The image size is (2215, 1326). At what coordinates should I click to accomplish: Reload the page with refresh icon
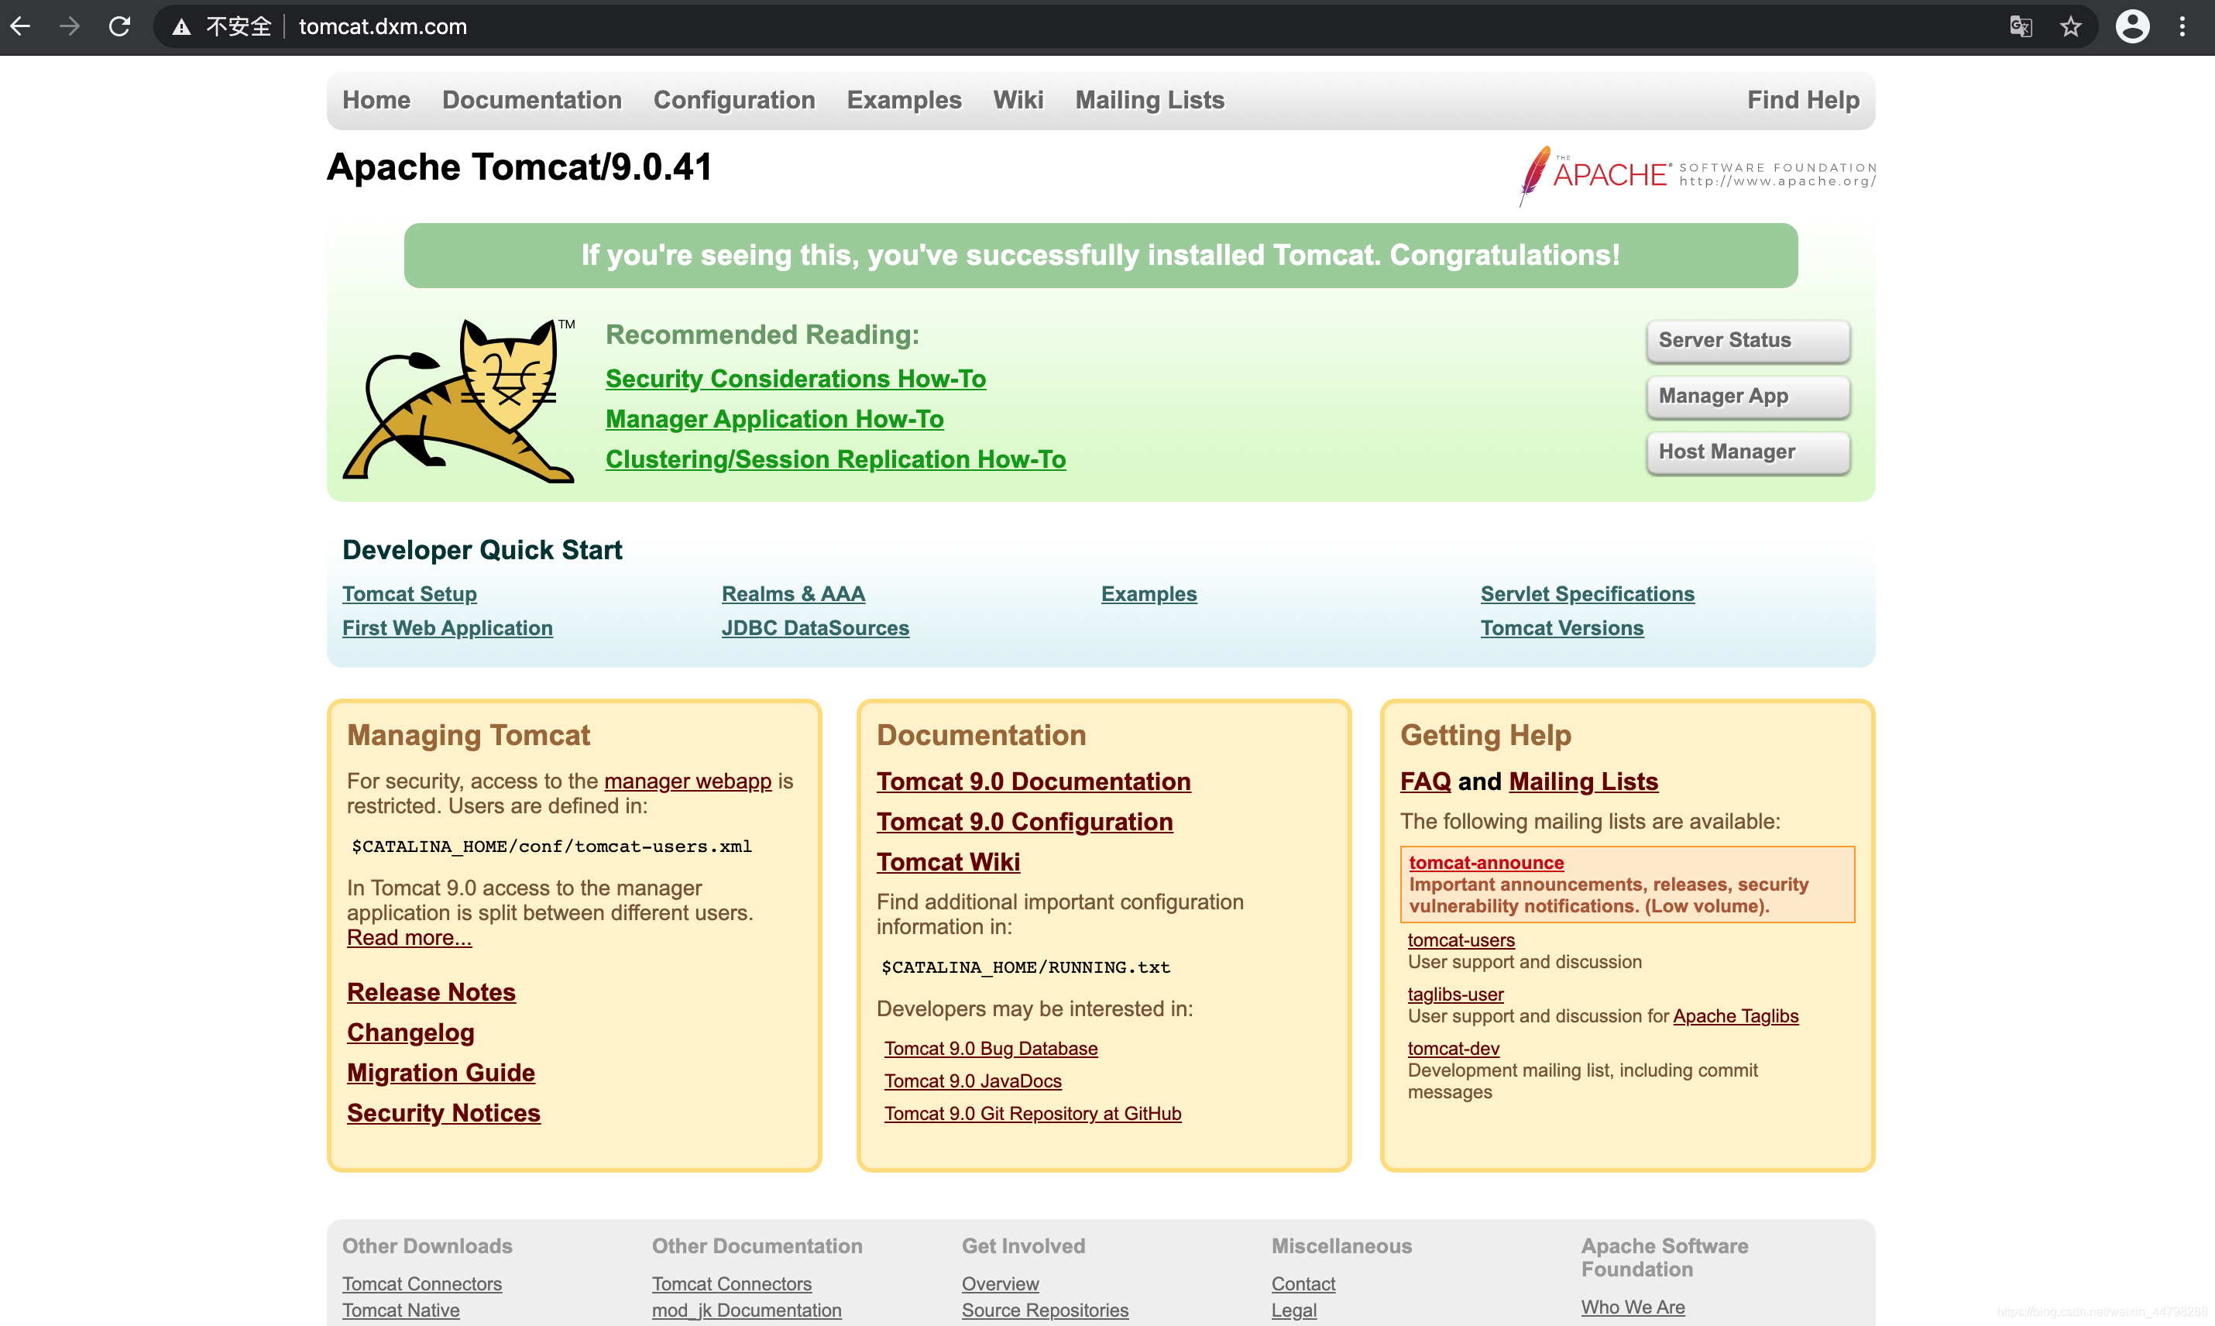click(120, 27)
